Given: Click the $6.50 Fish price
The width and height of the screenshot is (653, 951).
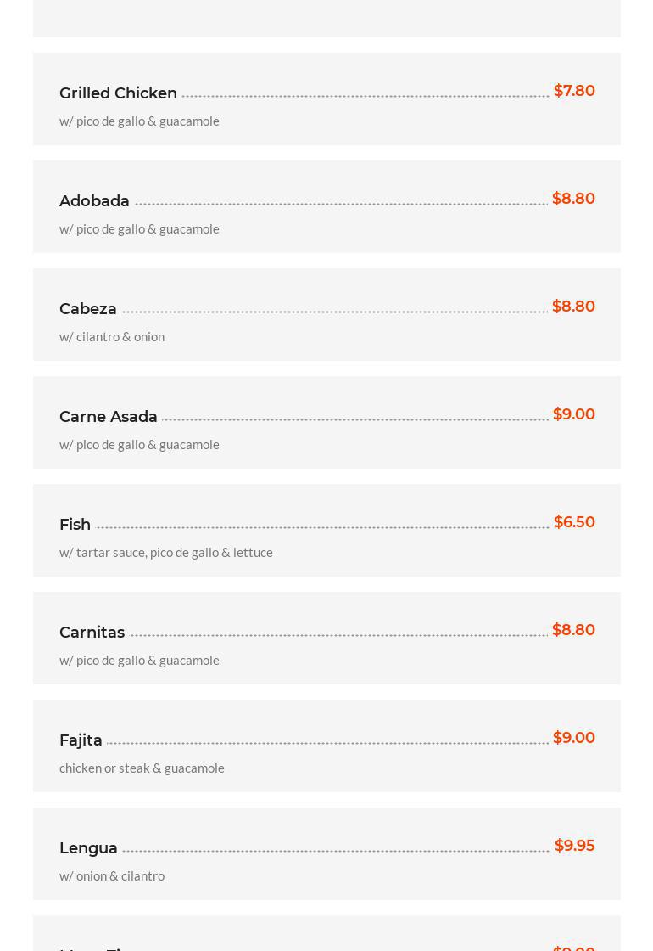Looking at the screenshot, I should click(x=574, y=522).
